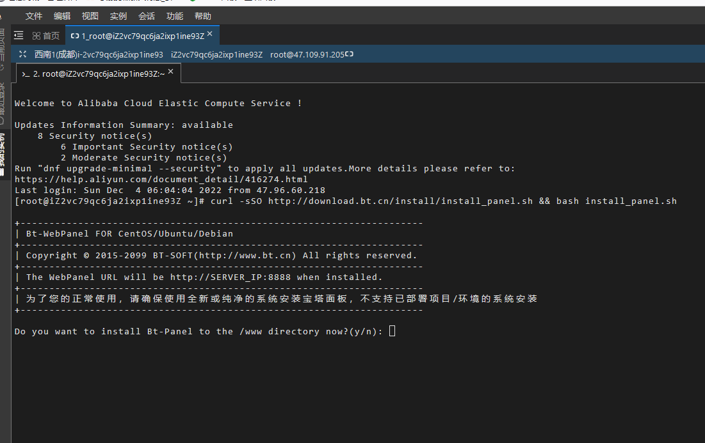Click the "2 Moderate Security notice(s)" line
Image resolution: width=705 pixels, height=443 pixels.
tap(144, 158)
